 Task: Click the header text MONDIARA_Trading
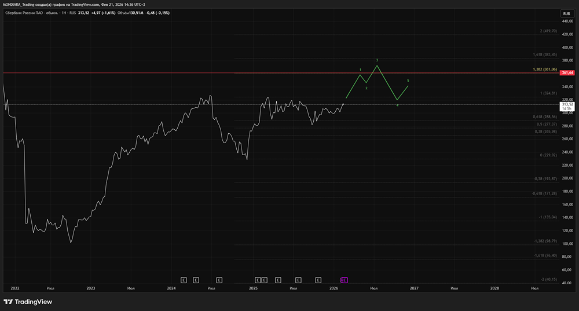[x=19, y=5]
